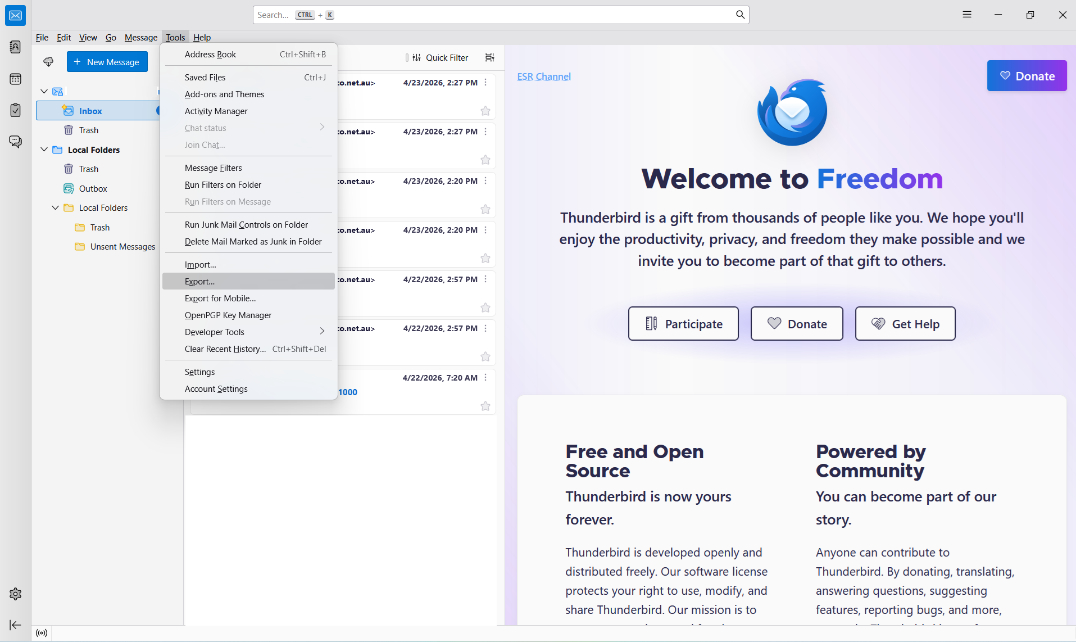Open the File menu
1076x642 pixels.
42,37
